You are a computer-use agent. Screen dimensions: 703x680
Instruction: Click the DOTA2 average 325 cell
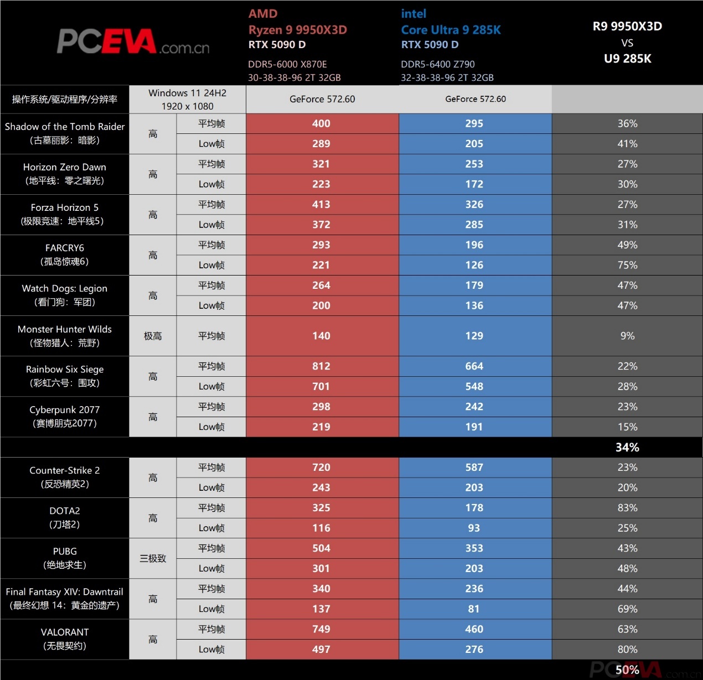(x=322, y=508)
